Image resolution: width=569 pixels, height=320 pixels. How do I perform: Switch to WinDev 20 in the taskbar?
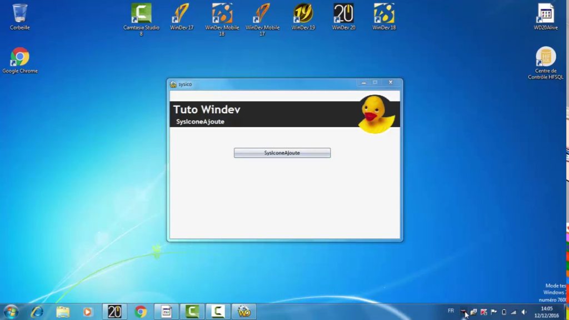coord(114,312)
